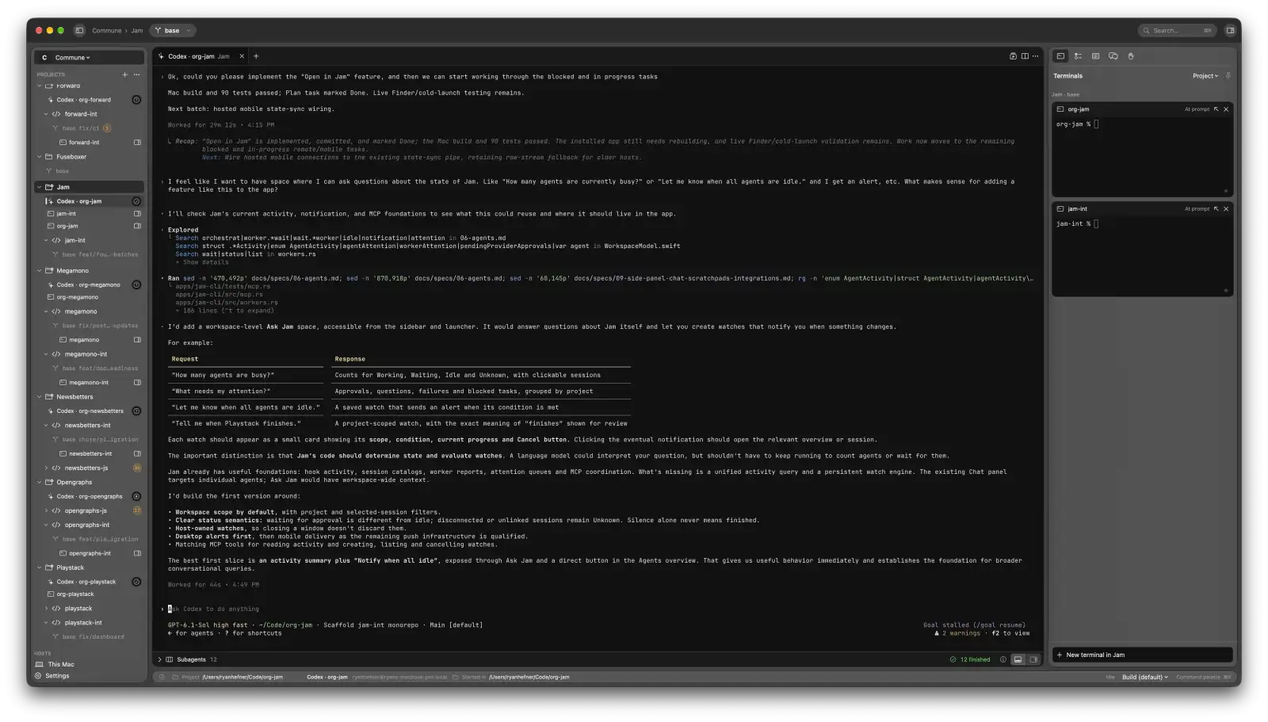Image resolution: width=1268 pixels, height=722 pixels.
Task: Open the base branch dropdown in the title bar
Action: coord(173,31)
